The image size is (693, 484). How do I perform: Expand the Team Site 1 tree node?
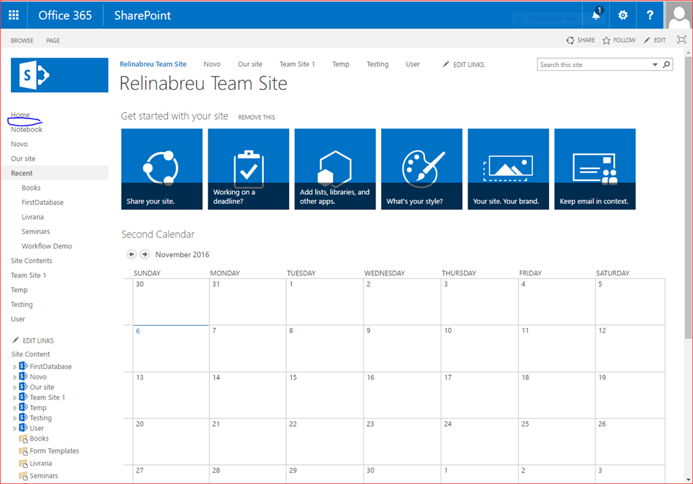15,398
